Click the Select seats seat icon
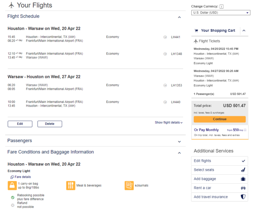 (x=243, y=170)
